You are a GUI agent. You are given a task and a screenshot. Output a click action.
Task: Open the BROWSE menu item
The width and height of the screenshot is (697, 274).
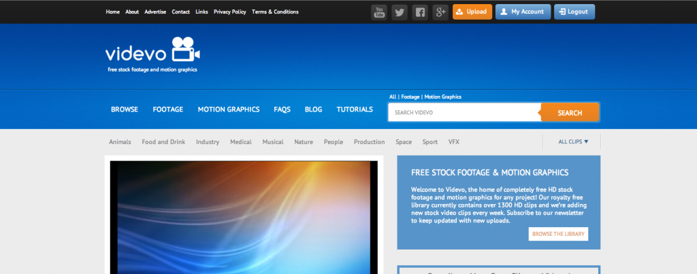tap(125, 109)
